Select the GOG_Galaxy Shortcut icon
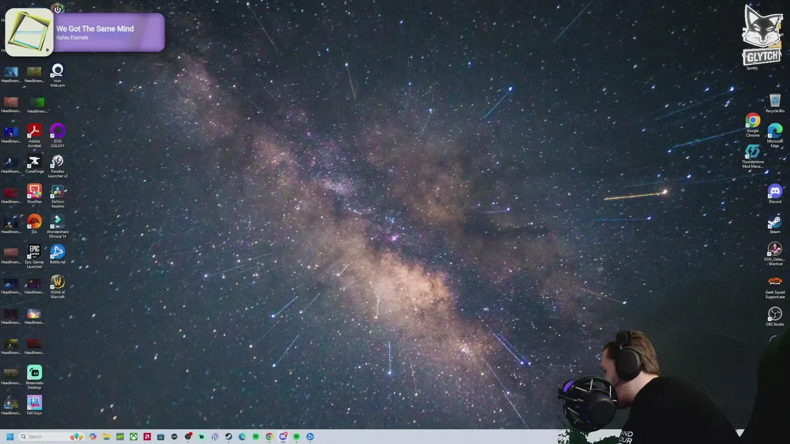Screen dimensions: 790x444 775,253
